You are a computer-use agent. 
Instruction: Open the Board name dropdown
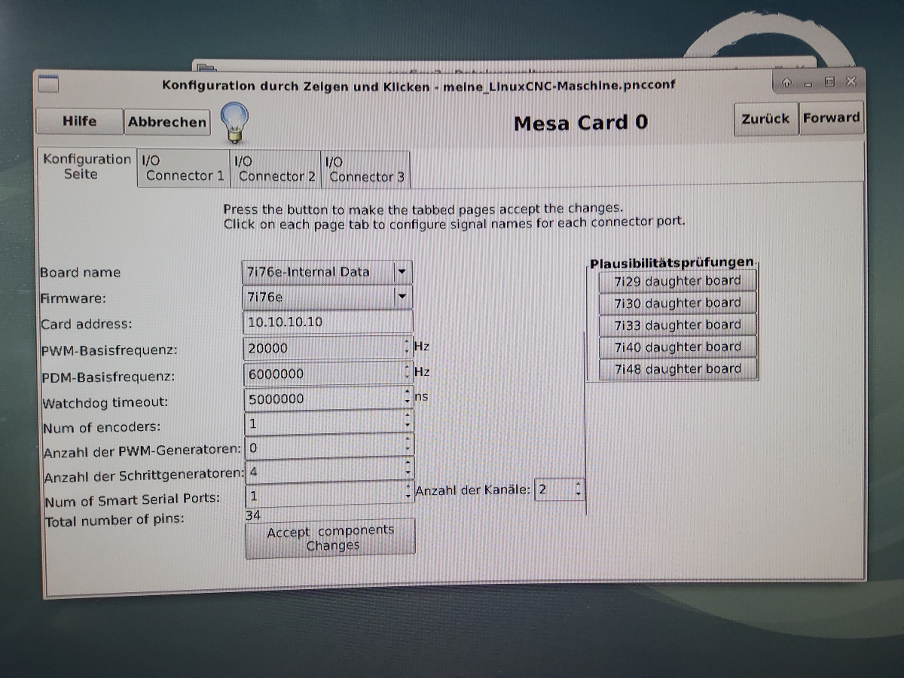(327, 272)
